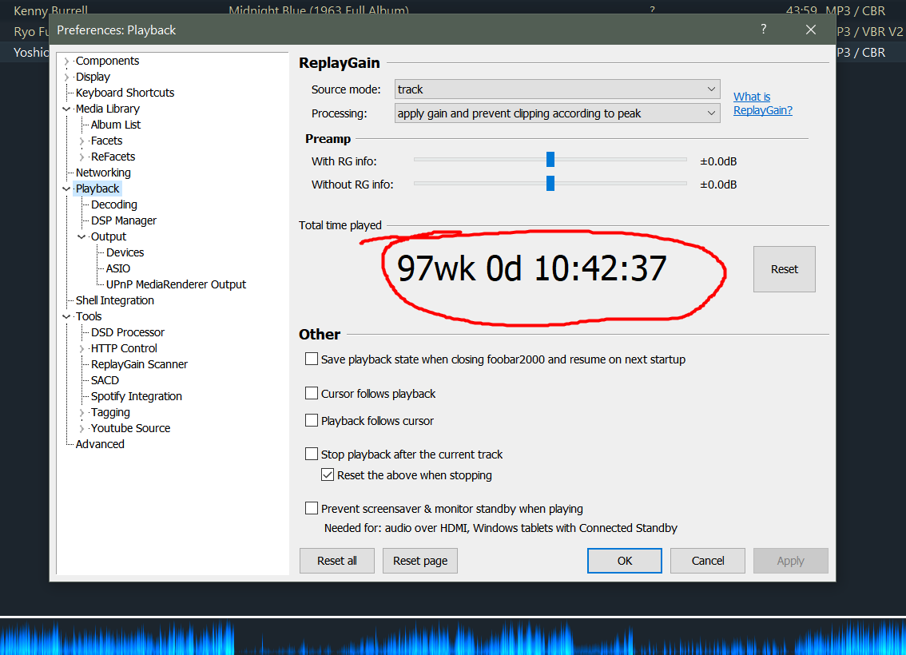Click the help question mark in title bar

coord(764,30)
